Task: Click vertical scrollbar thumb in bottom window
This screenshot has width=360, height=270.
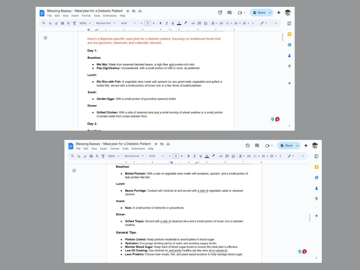Action: 310,218
